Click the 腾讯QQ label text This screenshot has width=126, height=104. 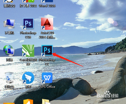[9, 6]
